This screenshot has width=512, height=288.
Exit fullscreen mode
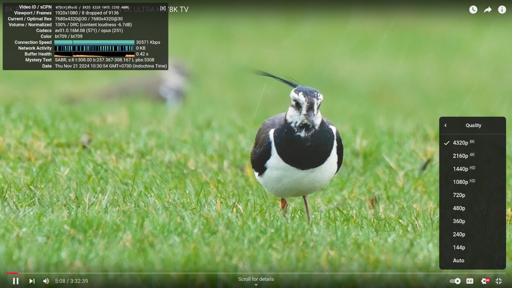[x=498, y=281]
